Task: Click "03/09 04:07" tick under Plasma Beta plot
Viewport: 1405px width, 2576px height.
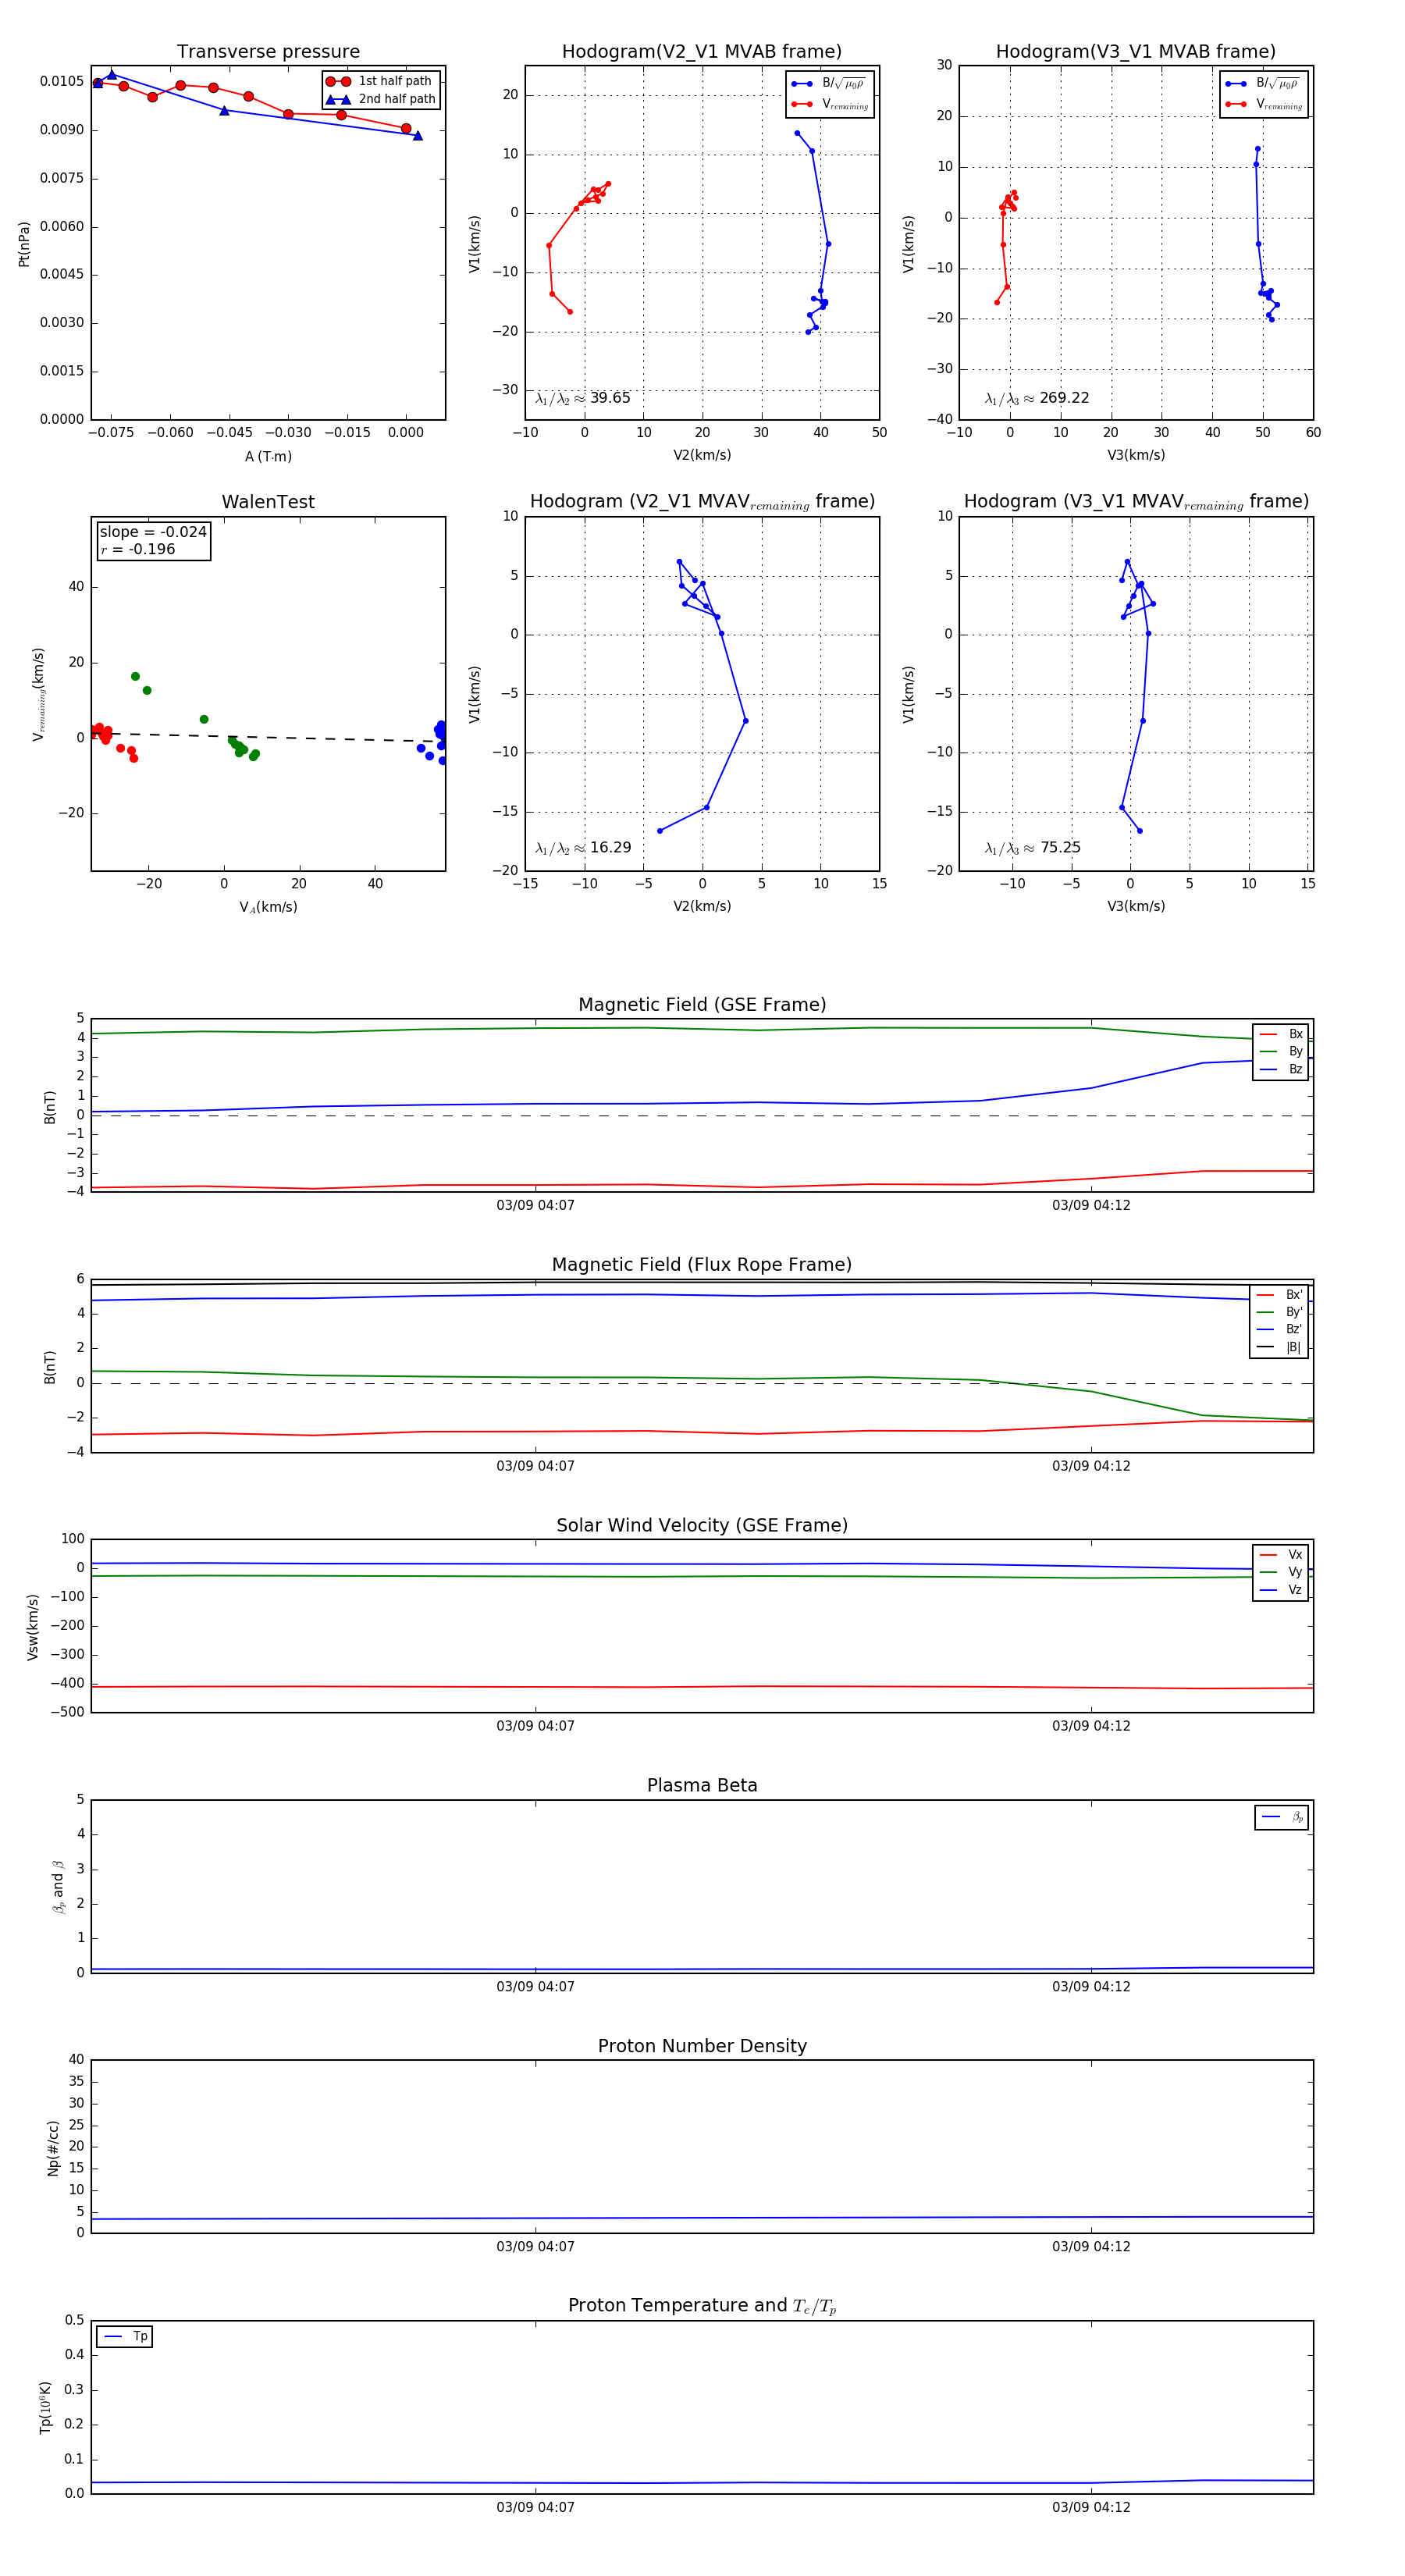Action: click(x=535, y=1986)
